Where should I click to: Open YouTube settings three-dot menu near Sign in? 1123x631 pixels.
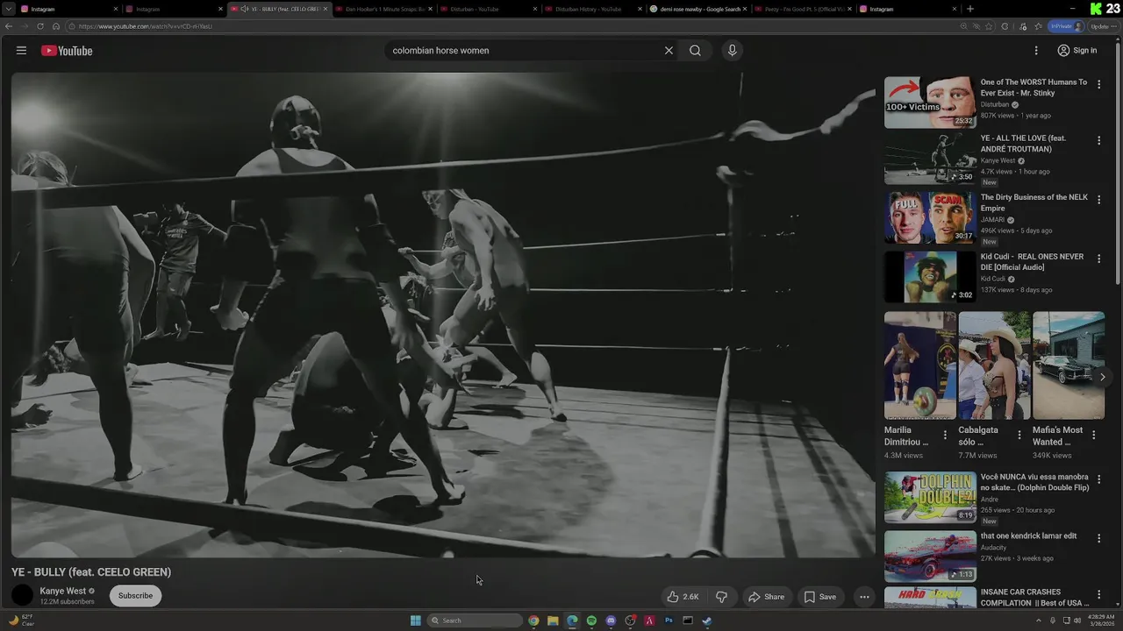[1036, 51]
